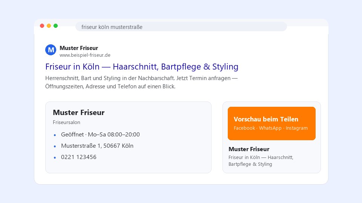Click the blue M site favicon
This screenshot has height=203, width=362.
(x=51, y=50)
